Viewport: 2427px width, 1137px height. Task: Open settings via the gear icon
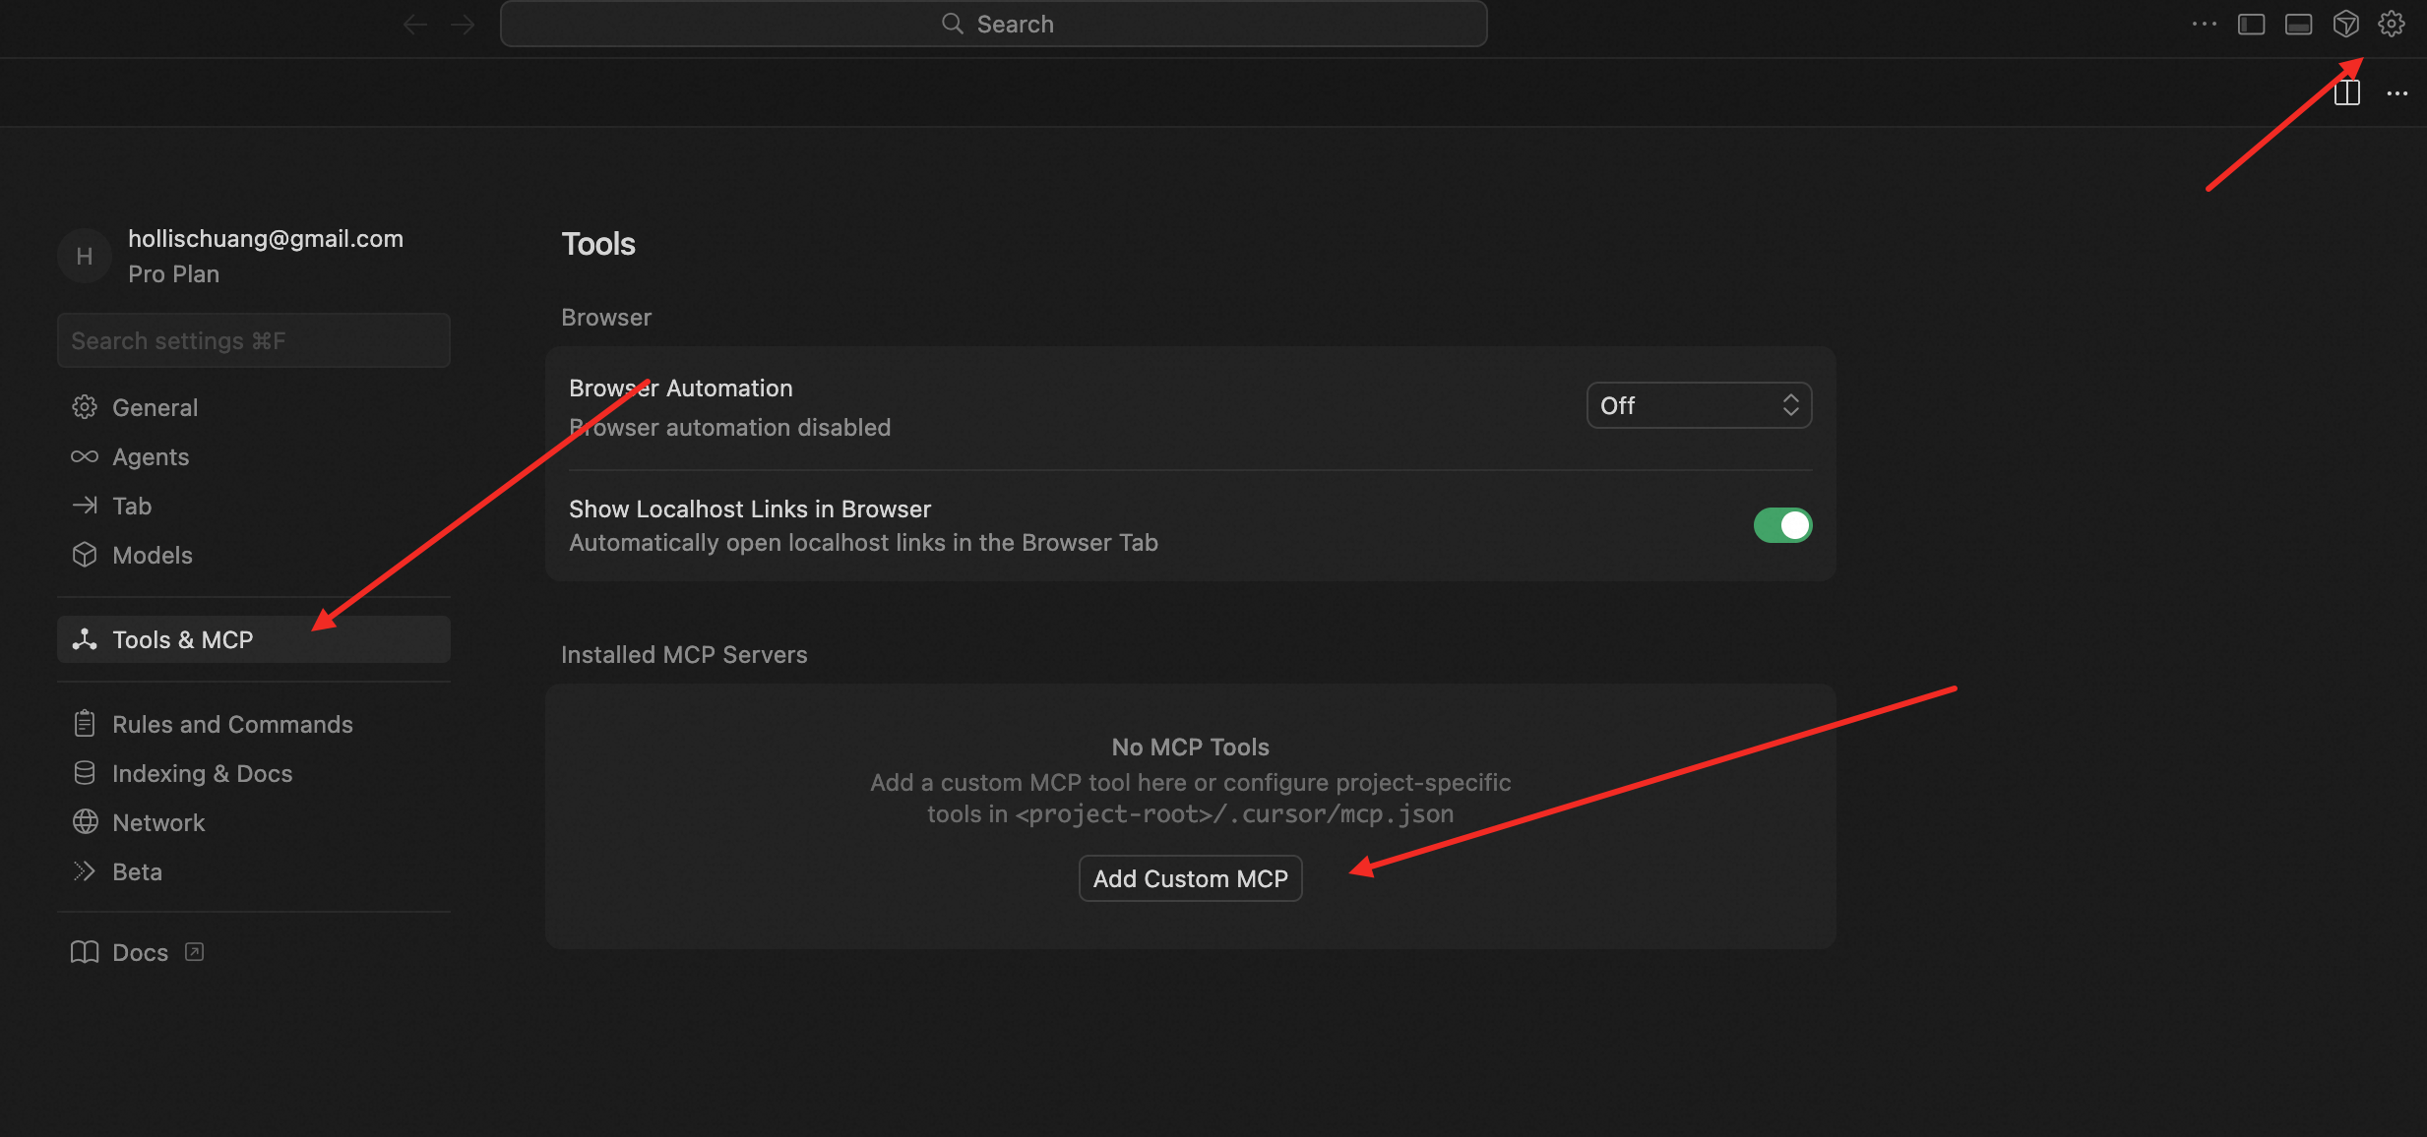pos(2392,24)
